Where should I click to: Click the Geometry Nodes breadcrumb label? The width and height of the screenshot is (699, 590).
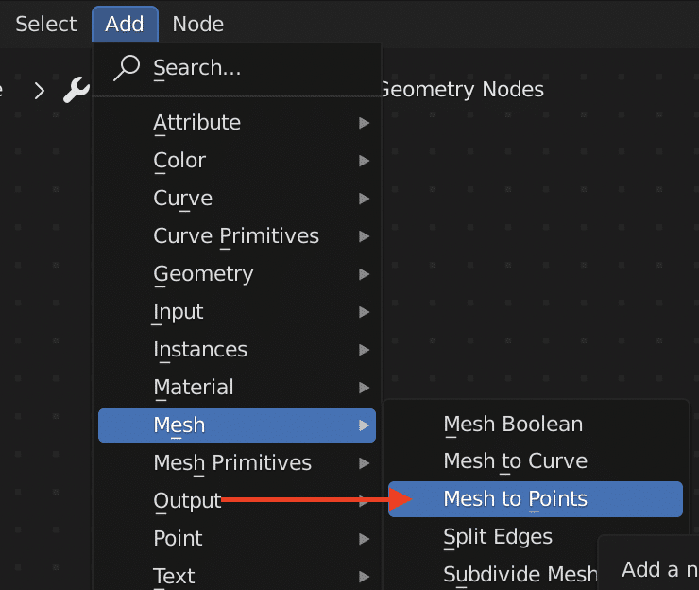(463, 90)
